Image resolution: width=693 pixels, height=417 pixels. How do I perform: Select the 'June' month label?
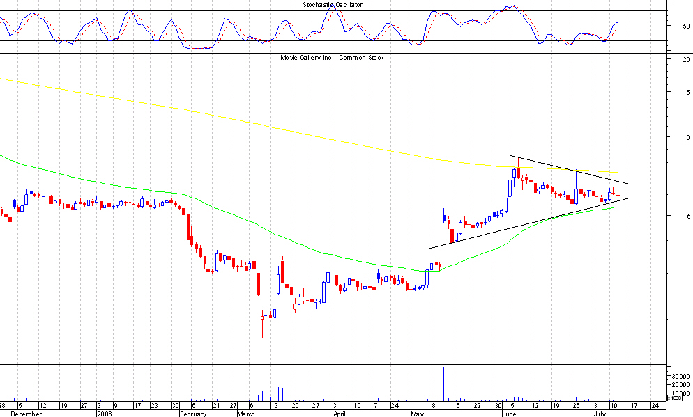pos(509,414)
